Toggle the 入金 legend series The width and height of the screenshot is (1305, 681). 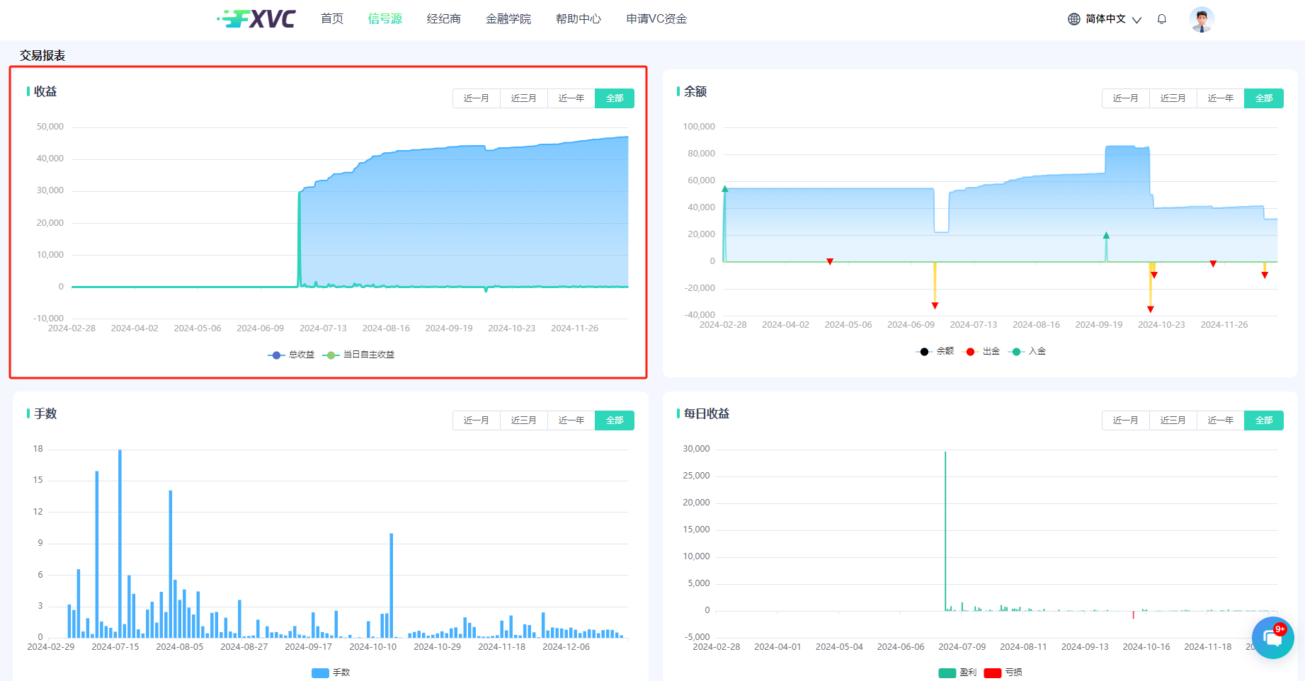coord(1027,351)
